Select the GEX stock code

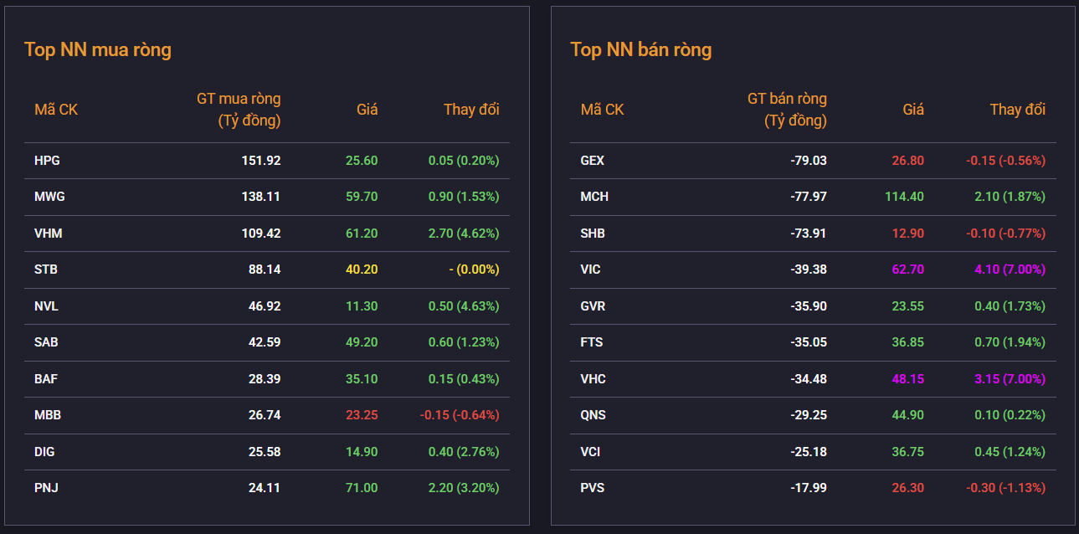coord(593,161)
